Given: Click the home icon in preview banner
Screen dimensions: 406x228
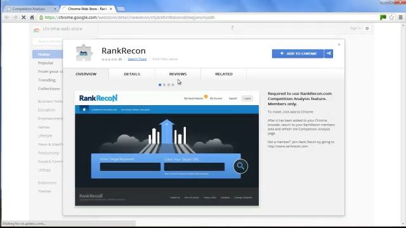Looking at the screenshot, I should [84, 110].
